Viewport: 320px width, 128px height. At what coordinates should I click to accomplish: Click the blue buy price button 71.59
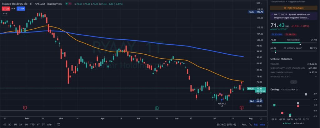click(21, 9)
